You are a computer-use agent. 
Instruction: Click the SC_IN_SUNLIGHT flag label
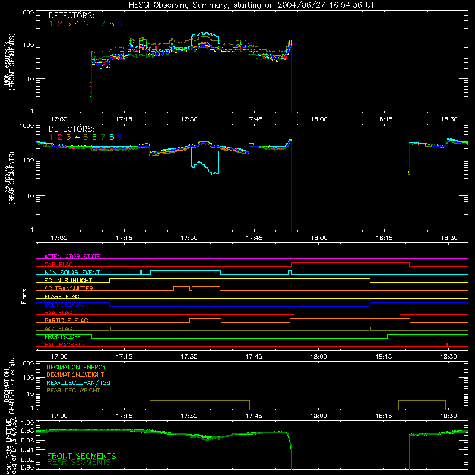68,280
